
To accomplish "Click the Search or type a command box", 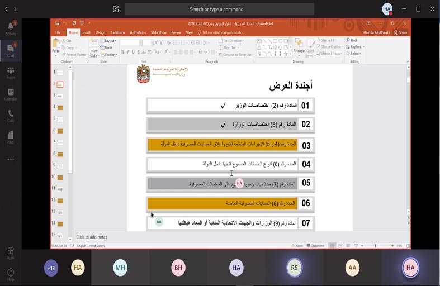I will [x=216, y=9].
